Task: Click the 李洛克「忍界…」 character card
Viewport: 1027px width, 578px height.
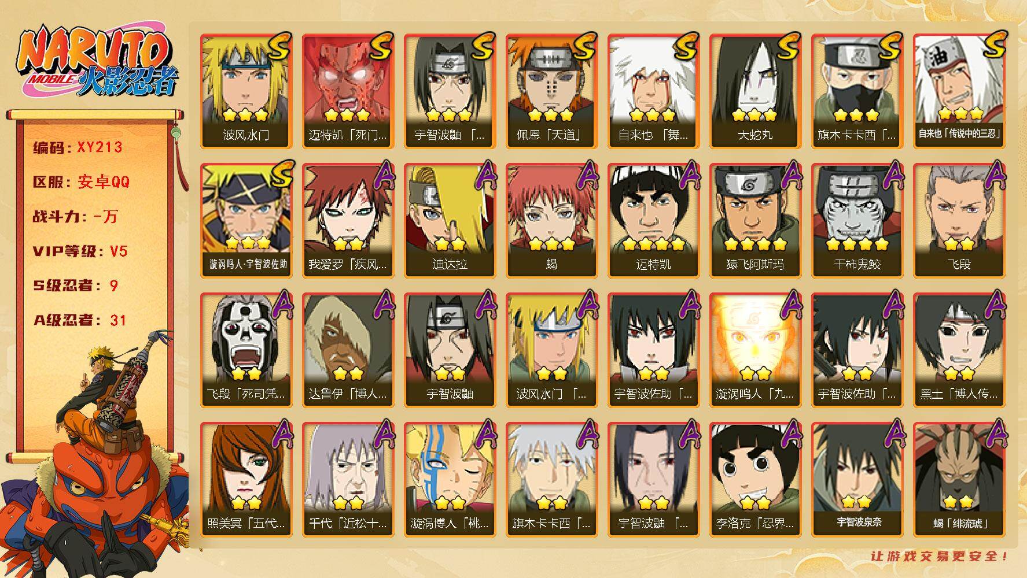Action: click(755, 479)
